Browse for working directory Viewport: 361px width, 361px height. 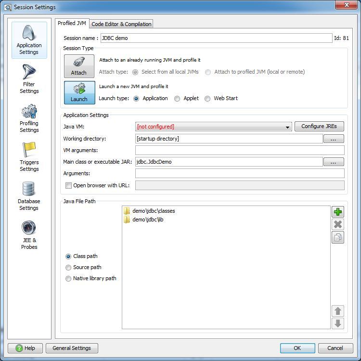point(334,139)
